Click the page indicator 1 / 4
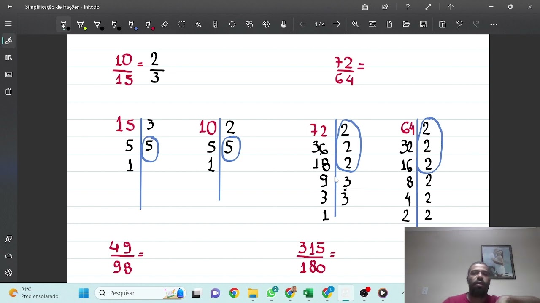 point(320,24)
